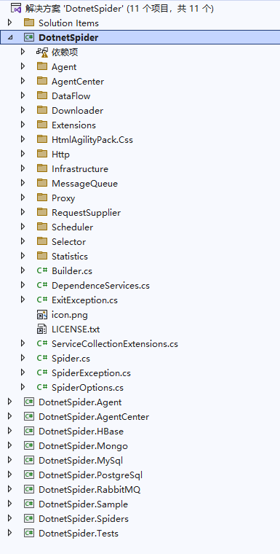Click the project icon of DotnetSpider.Tests
Image resolution: width=280 pixels, height=554 pixels.
pyautogui.click(x=29, y=533)
